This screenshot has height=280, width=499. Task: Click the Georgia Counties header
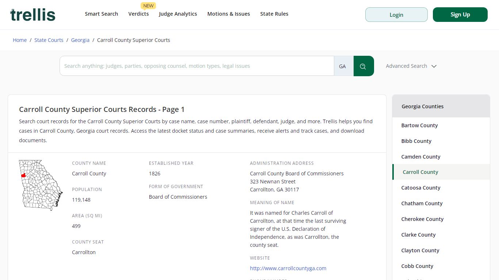pos(441,106)
